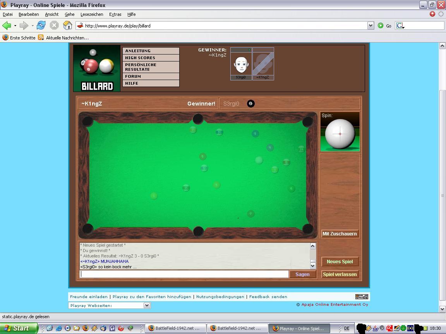446x334 pixels.
Task: Click the Freunde einladen link
Action: point(89,297)
